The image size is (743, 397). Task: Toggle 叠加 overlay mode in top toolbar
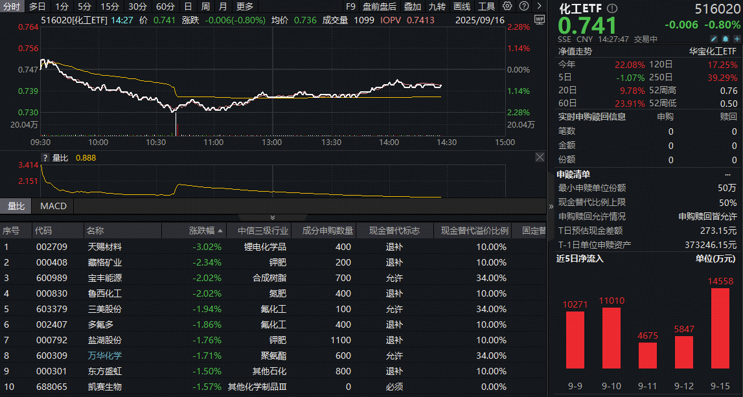tap(412, 6)
